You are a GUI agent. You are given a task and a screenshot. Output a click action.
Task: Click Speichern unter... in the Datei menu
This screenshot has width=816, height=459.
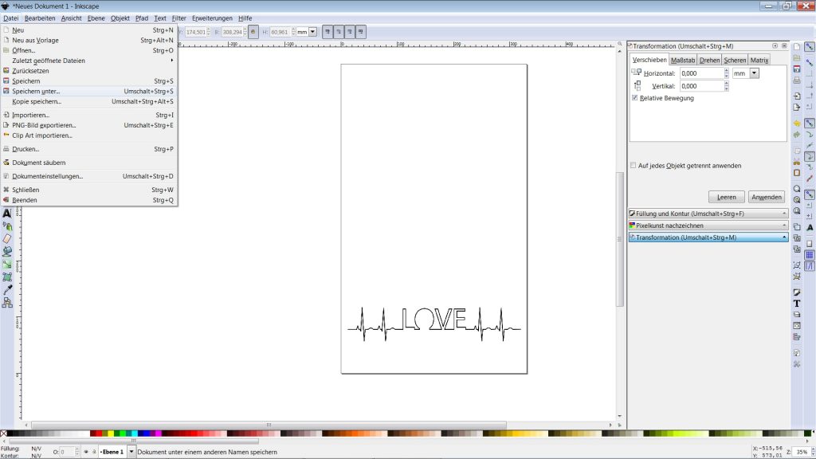pos(36,91)
